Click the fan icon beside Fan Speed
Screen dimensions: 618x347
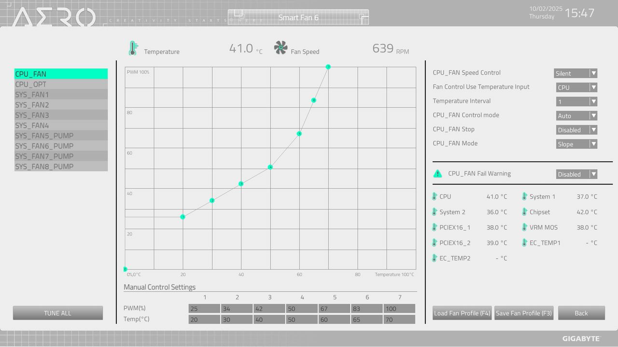281,48
